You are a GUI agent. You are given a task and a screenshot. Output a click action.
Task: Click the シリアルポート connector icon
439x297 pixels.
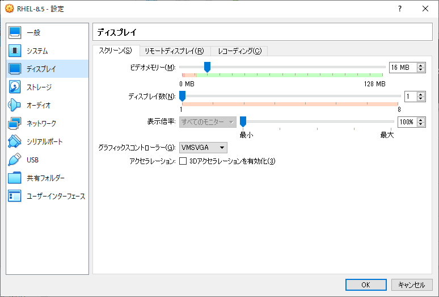(x=15, y=141)
